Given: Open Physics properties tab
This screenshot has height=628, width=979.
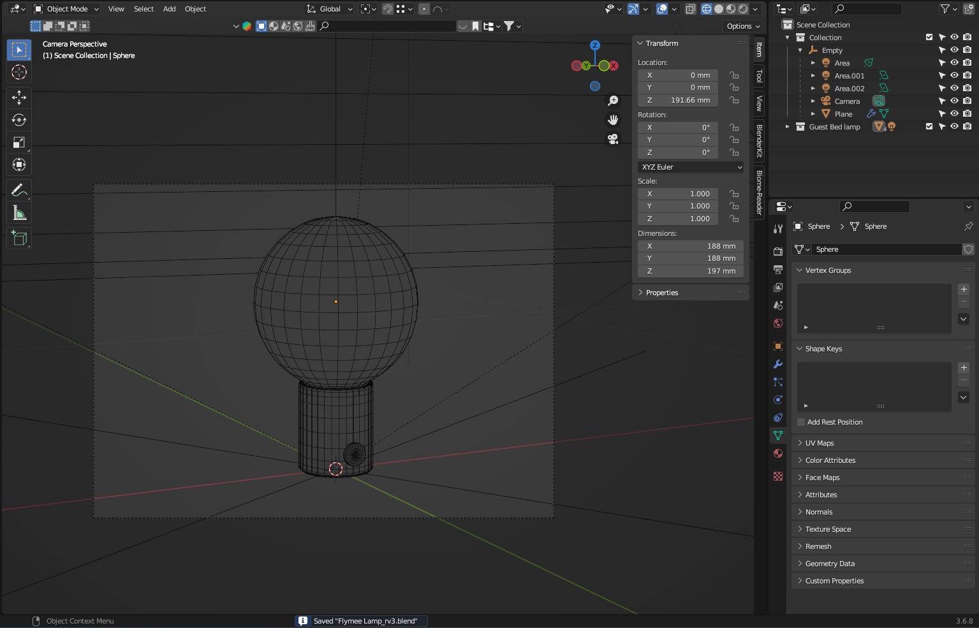Looking at the screenshot, I should tap(777, 400).
